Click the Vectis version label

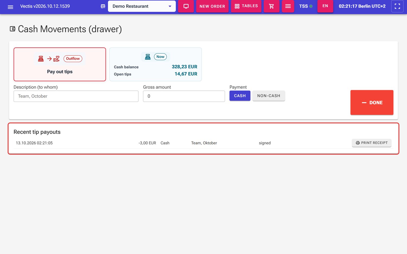(x=45, y=6)
